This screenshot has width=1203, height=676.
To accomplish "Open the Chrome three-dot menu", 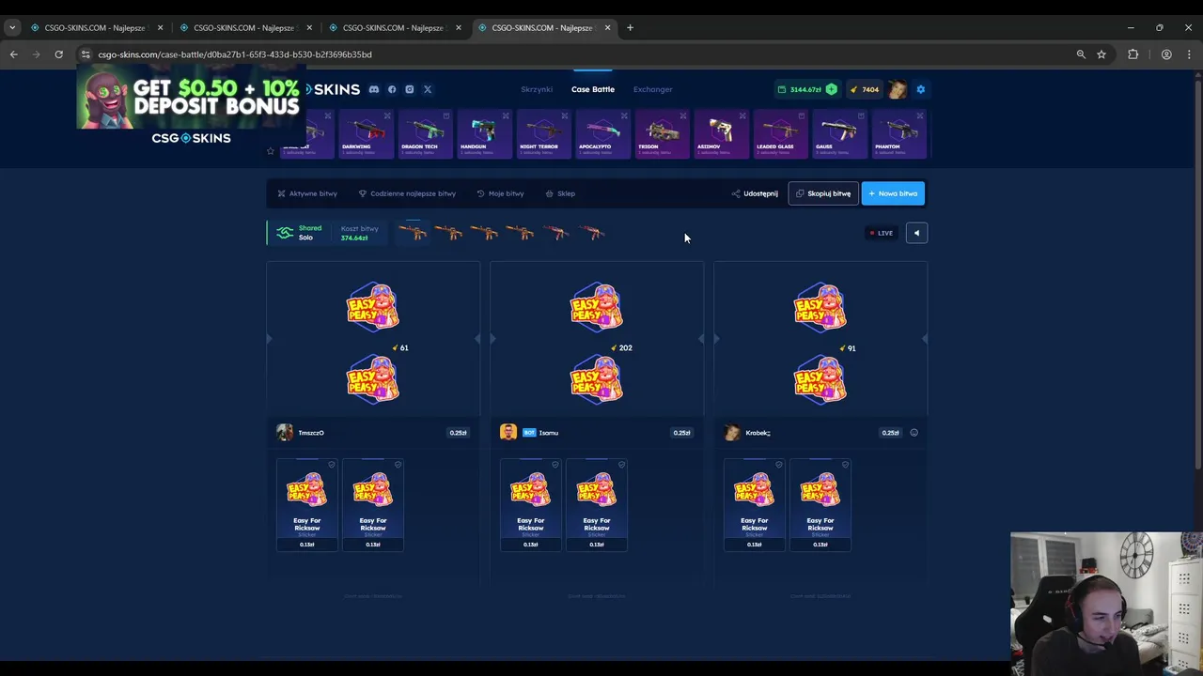I will 1189,54.
